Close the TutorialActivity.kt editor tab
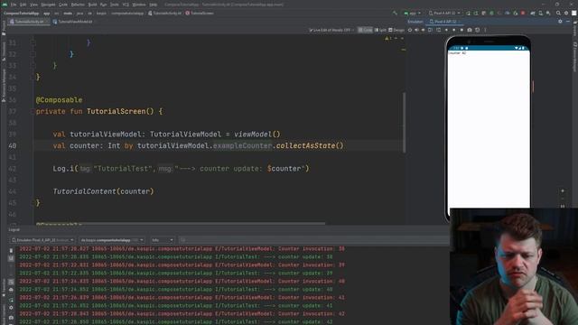This screenshot has height=325, width=578. pyautogui.click(x=48, y=22)
